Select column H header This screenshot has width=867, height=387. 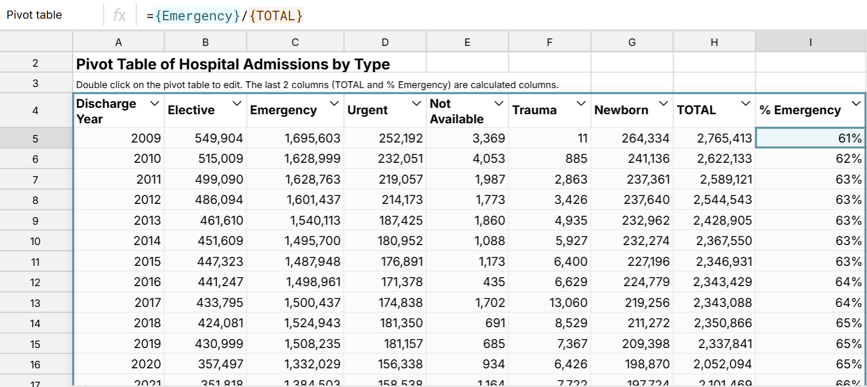714,42
